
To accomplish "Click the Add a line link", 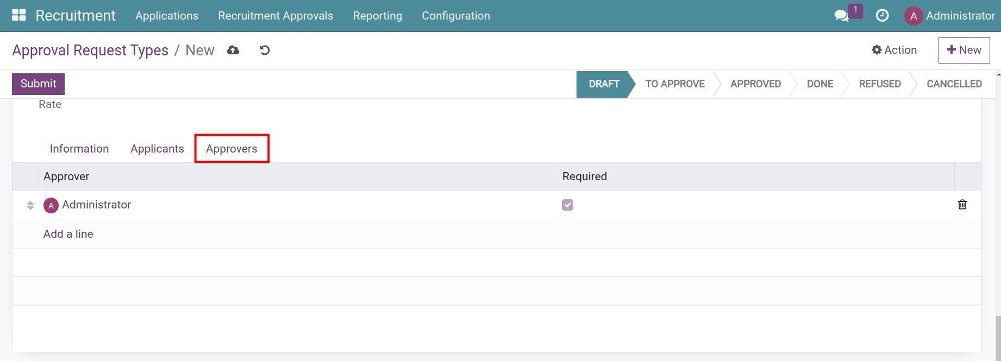I will pyautogui.click(x=68, y=234).
